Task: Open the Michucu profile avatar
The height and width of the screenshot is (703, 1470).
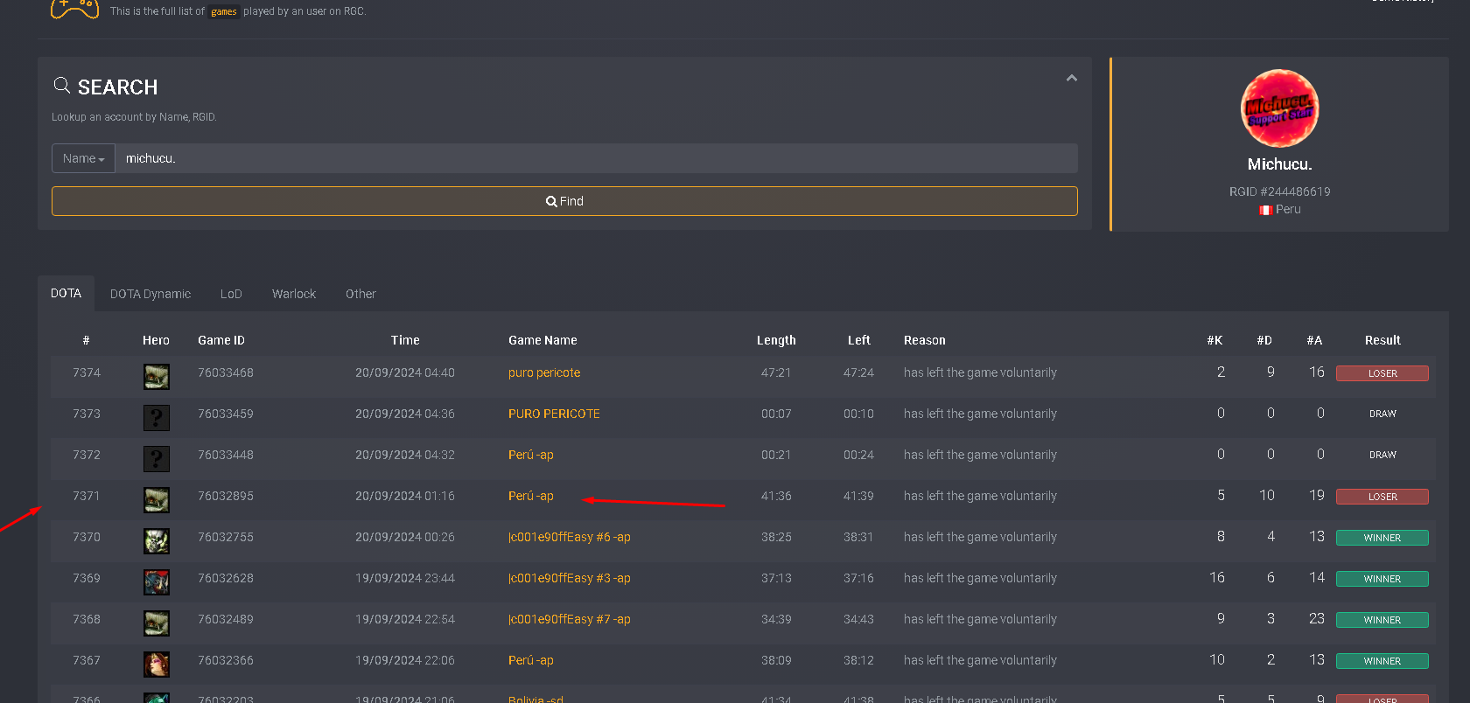Action: (1279, 108)
